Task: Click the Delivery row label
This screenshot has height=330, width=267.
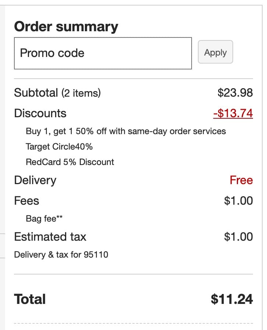Action: click(x=35, y=180)
